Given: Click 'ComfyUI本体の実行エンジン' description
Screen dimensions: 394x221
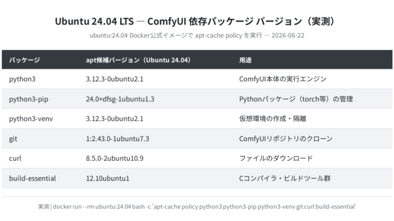Looking at the screenshot, I should [283, 79].
